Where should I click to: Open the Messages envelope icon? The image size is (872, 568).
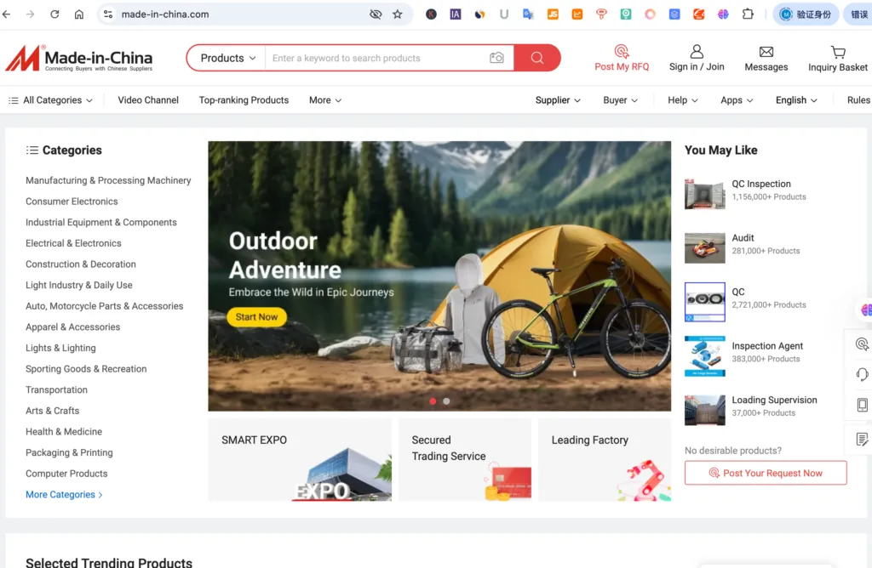coord(766,52)
